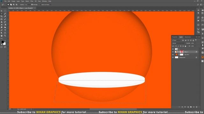Viewport: 204px width, 114px height.
Task: Open the blend mode Normal dropdown
Action: tap(178, 43)
